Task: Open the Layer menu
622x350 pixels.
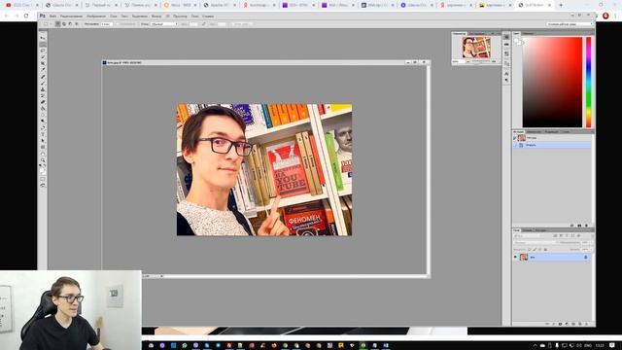Action: tap(114, 17)
